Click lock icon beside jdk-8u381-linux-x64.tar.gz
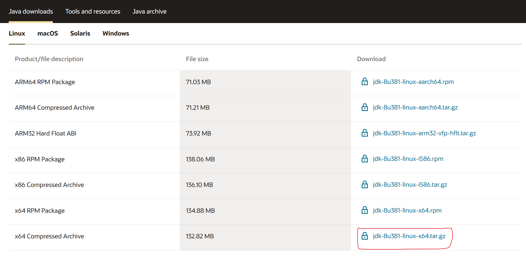526x256 pixels. tap(365, 236)
